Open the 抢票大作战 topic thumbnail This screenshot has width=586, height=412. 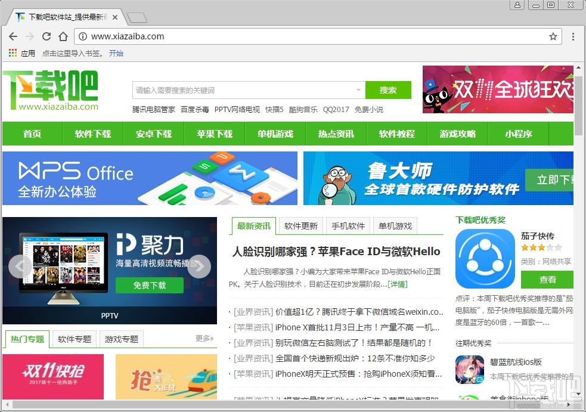pos(166,377)
